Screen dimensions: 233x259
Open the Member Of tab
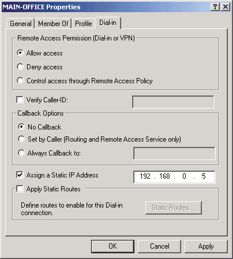point(53,24)
